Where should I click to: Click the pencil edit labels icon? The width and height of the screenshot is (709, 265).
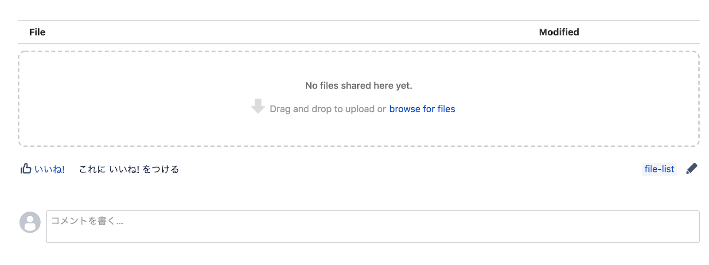[691, 169]
